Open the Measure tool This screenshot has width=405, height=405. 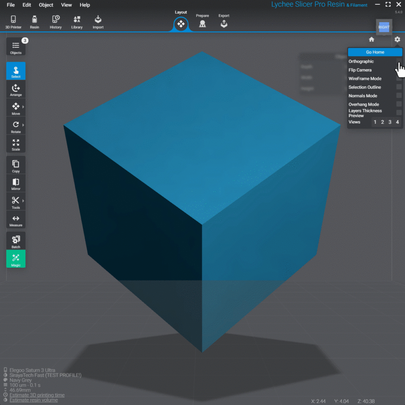16,220
